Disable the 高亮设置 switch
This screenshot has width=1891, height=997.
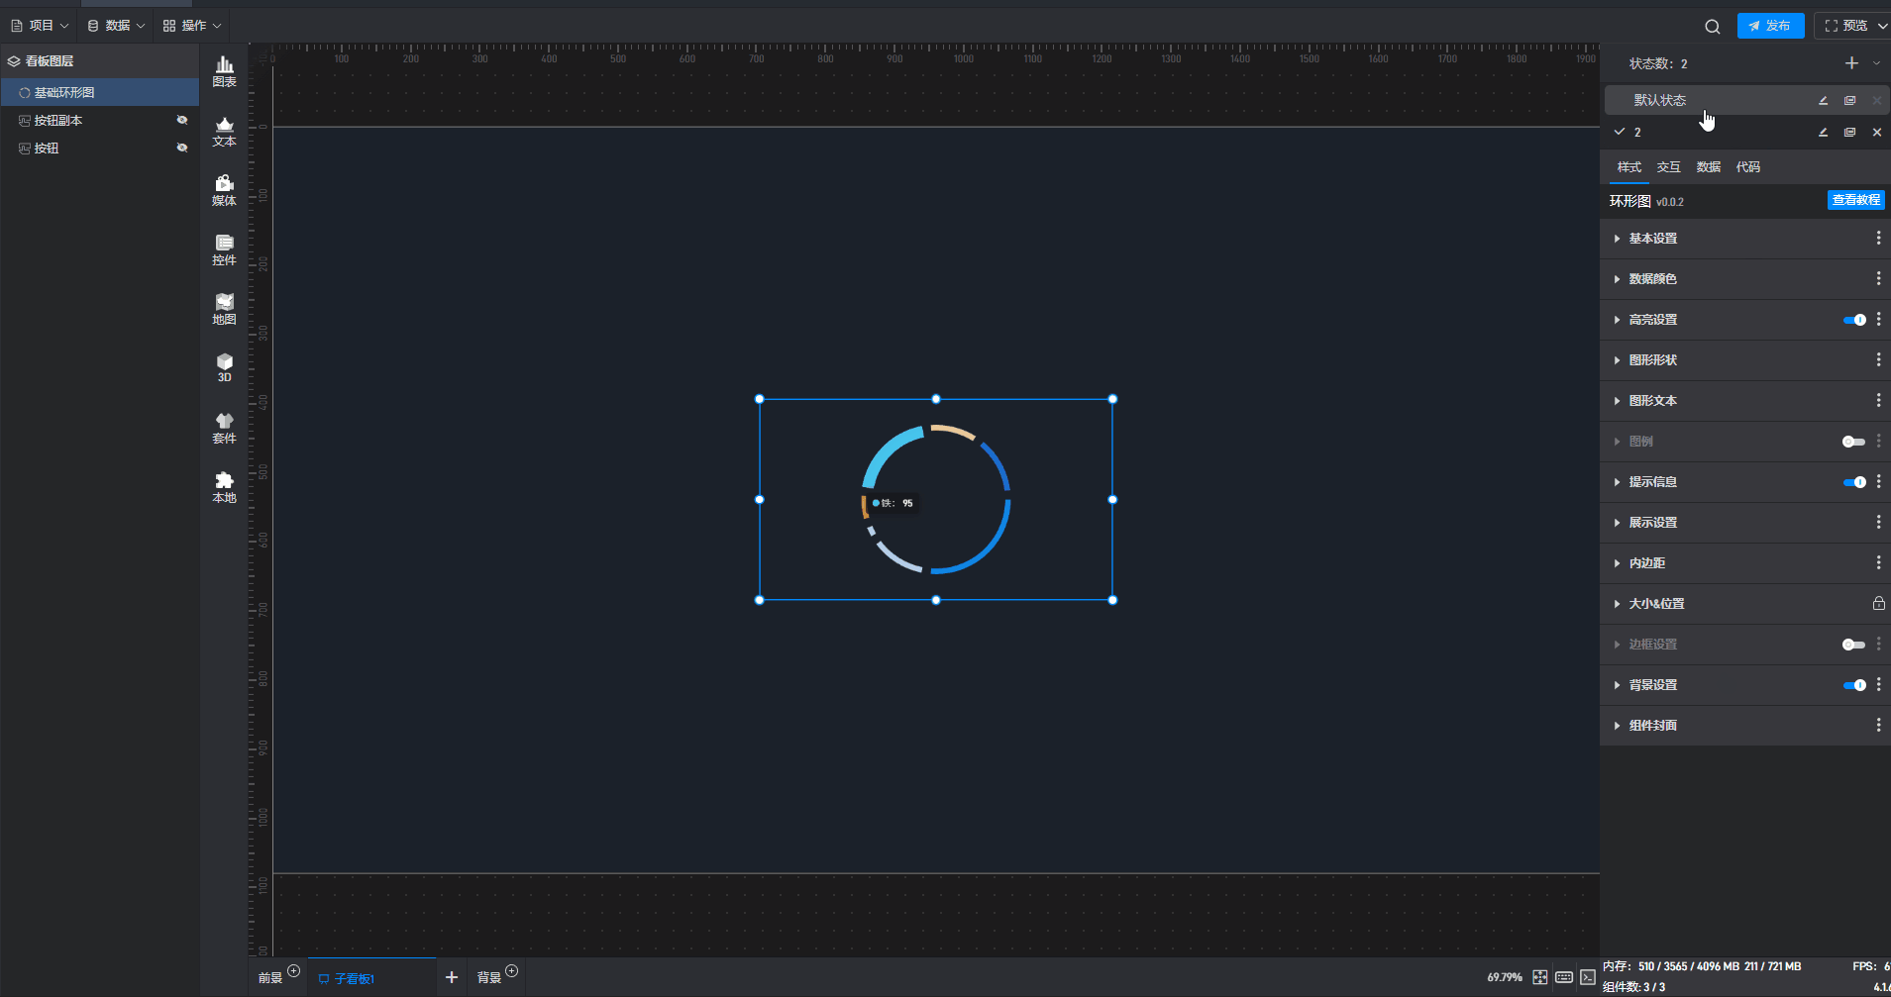(x=1853, y=320)
